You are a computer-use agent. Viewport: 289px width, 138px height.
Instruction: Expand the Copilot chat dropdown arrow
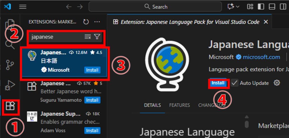point(238,7)
